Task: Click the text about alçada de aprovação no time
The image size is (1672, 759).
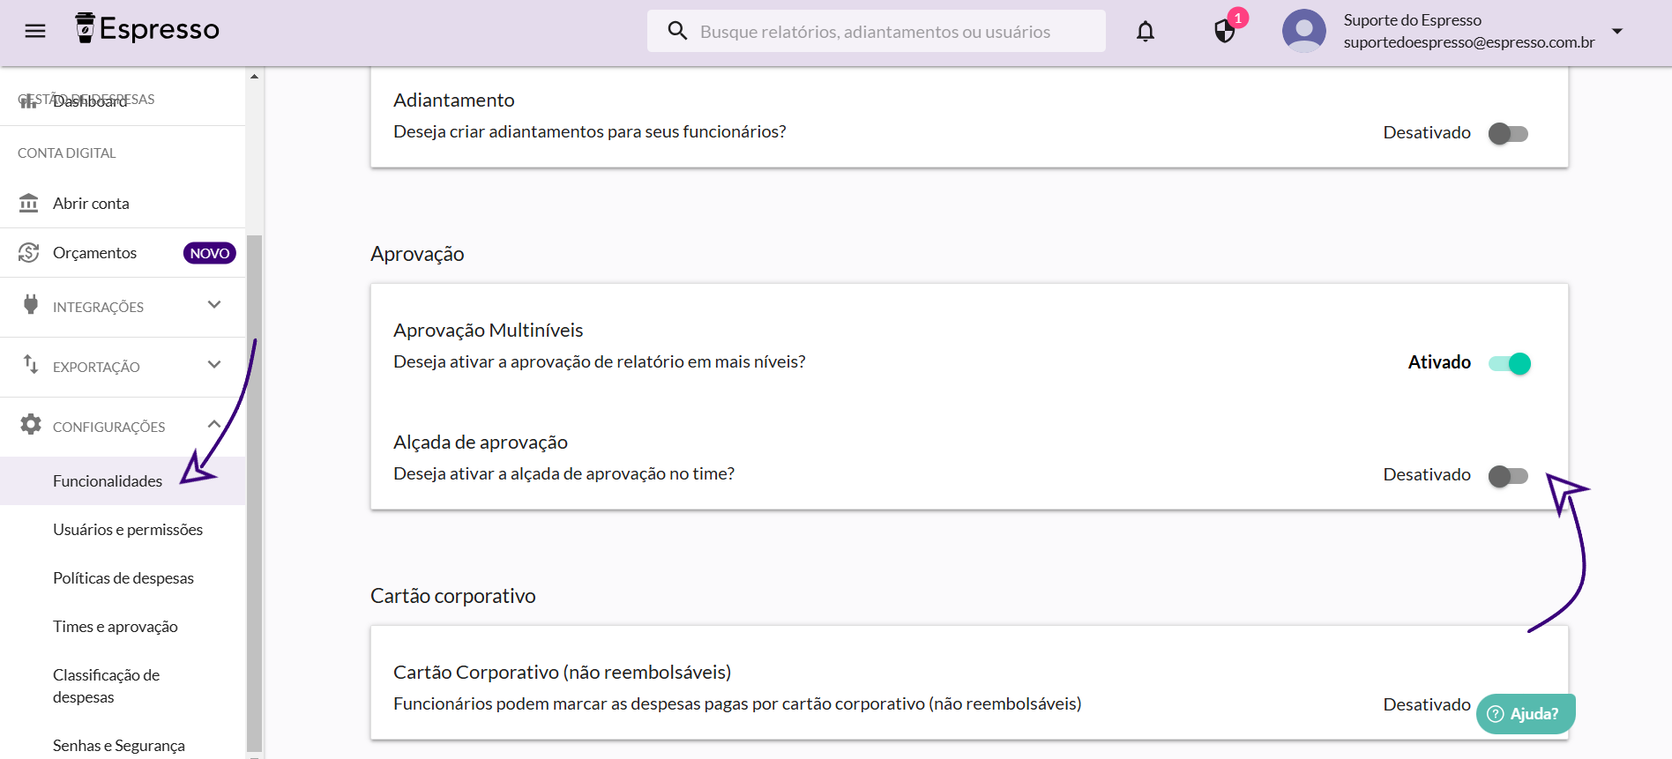Action: pos(564,473)
